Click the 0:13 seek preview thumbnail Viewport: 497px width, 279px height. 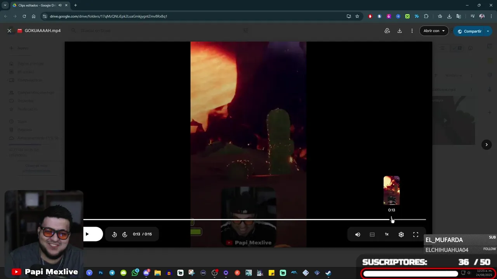391,190
